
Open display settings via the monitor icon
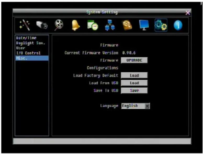point(144,25)
